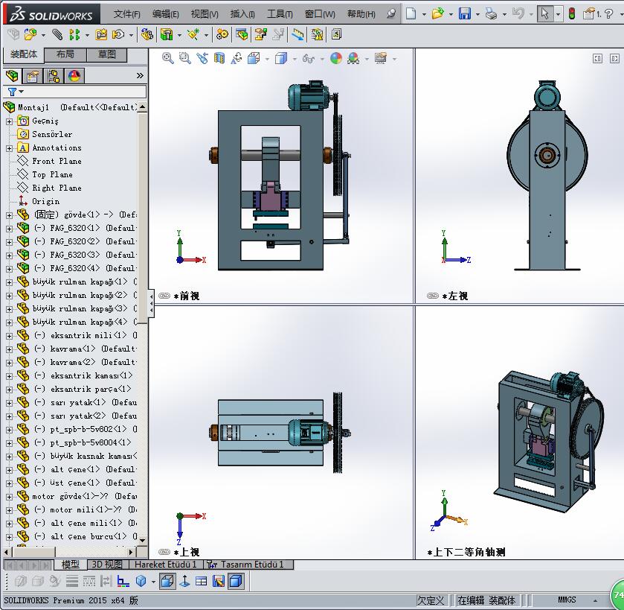
Task: Open the Display Style dropdown arrow
Action: (x=295, y=59)
